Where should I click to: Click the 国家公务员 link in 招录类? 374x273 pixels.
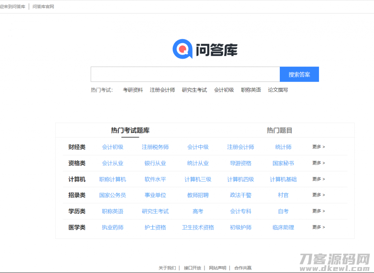[113, 195]
